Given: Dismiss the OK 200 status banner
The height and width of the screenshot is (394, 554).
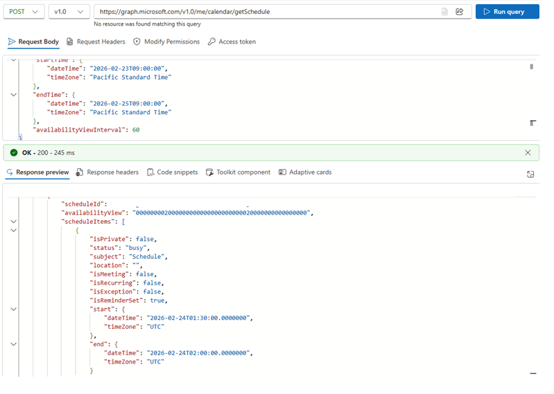Looking at the screenshot, I should coord(528,153).
